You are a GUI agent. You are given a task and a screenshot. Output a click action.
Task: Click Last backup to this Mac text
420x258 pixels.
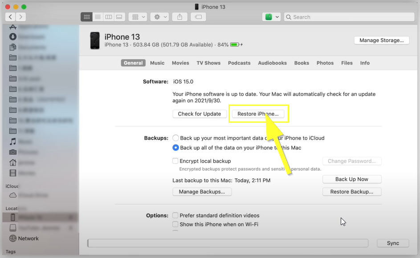point(221,181)
